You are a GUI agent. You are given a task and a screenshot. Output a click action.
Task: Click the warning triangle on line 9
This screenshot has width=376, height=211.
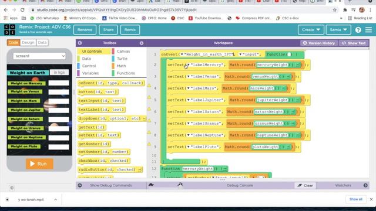149,144
